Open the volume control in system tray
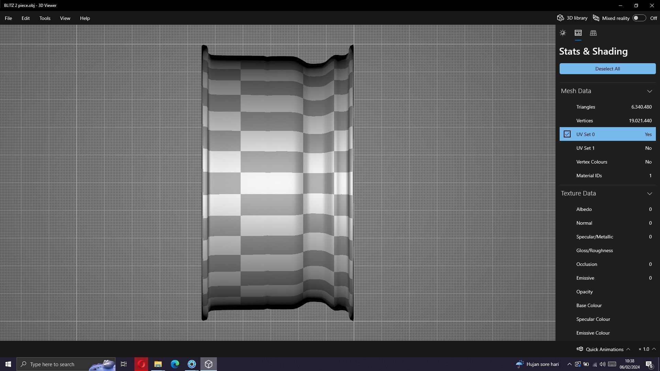 pyautogui.click(x=603, y=364)
